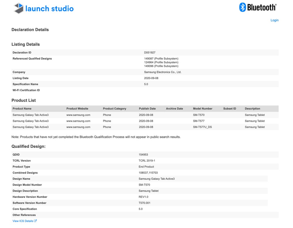
Task: Click the Publish Date column header
Action: click(147, 109)
